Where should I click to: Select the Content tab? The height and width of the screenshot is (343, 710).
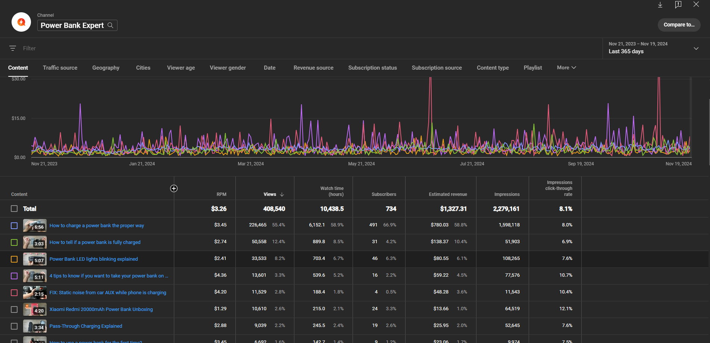coord(18,68)
